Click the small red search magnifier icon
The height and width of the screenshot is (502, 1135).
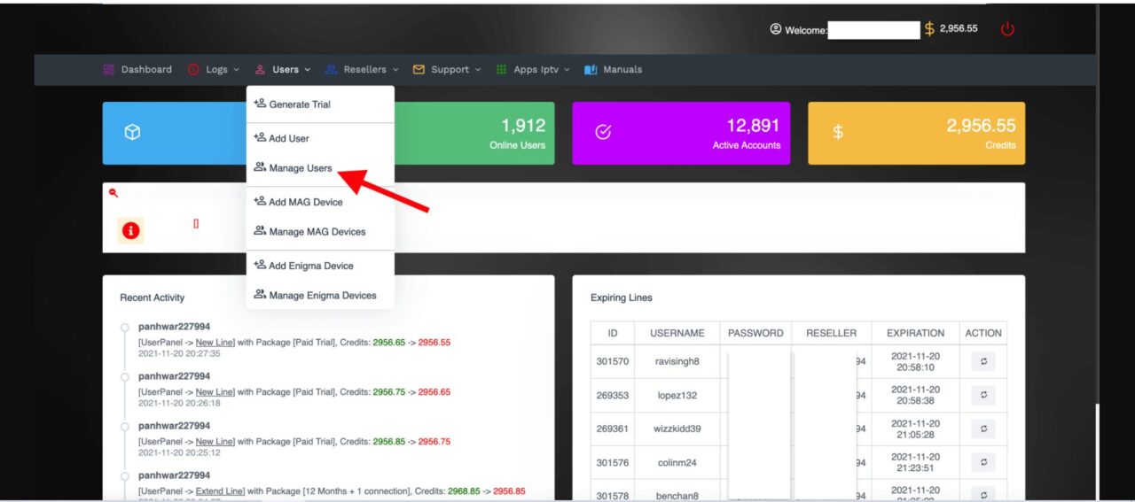[x=113, y=193]
